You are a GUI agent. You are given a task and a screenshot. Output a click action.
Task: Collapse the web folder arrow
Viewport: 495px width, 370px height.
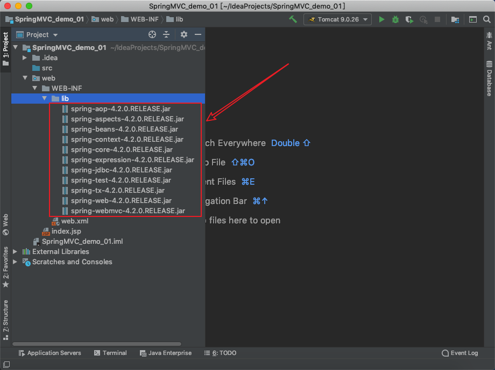[x=25, y=78]
